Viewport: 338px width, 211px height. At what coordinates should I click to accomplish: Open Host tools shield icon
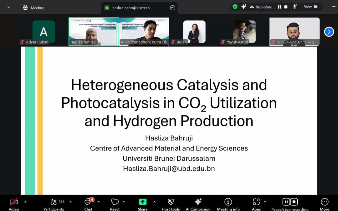tap(171, 202)
